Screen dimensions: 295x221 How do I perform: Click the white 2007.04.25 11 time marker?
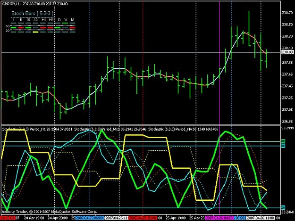click(117, 218)
